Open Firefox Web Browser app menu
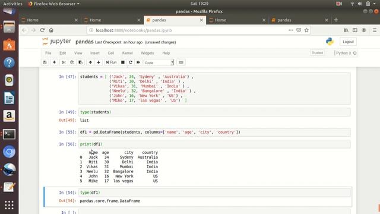380x214 pixels. pyautogui.click(x=54, y=4)
